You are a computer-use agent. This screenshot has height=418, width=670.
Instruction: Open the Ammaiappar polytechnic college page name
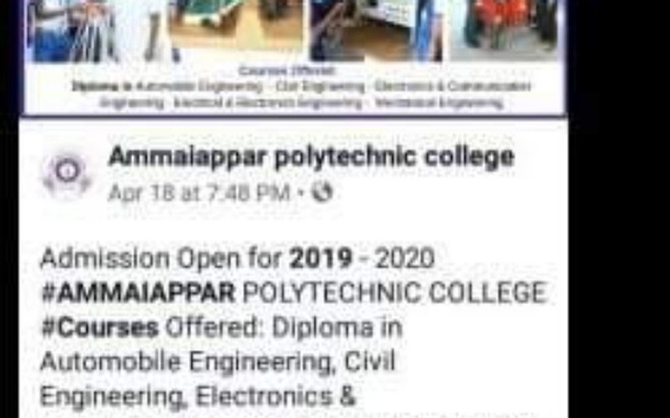point(311,157)
